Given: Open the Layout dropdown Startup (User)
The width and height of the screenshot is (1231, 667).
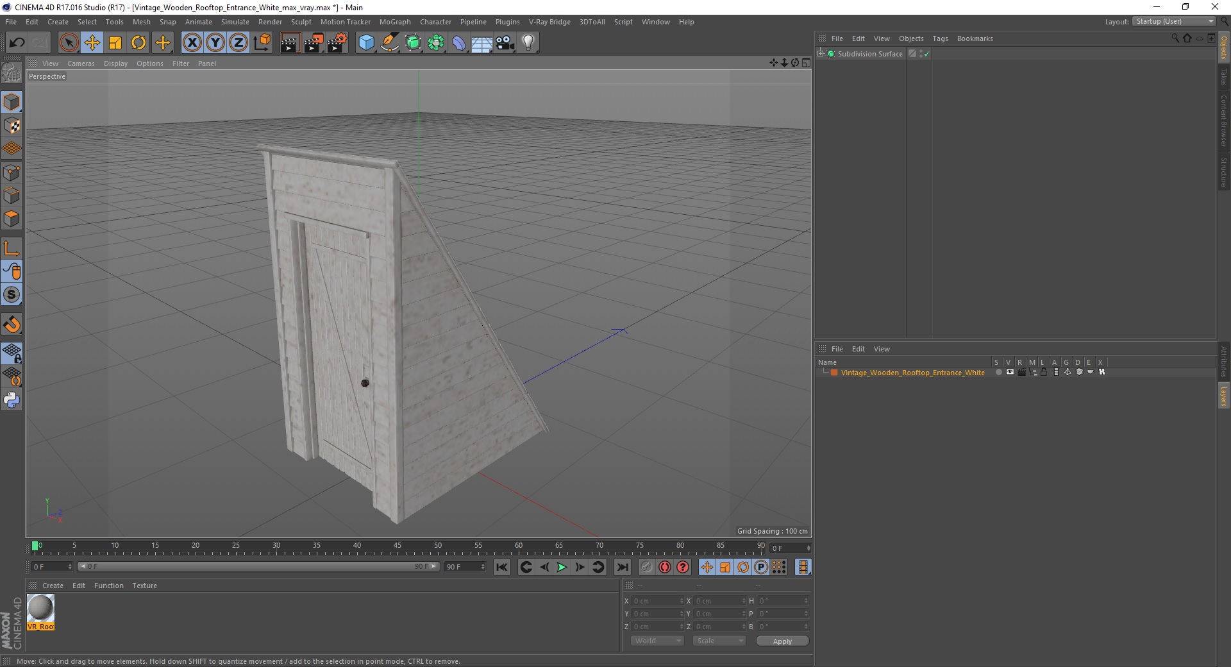Looking at the screenshot, I should [x=1174, y=21].
